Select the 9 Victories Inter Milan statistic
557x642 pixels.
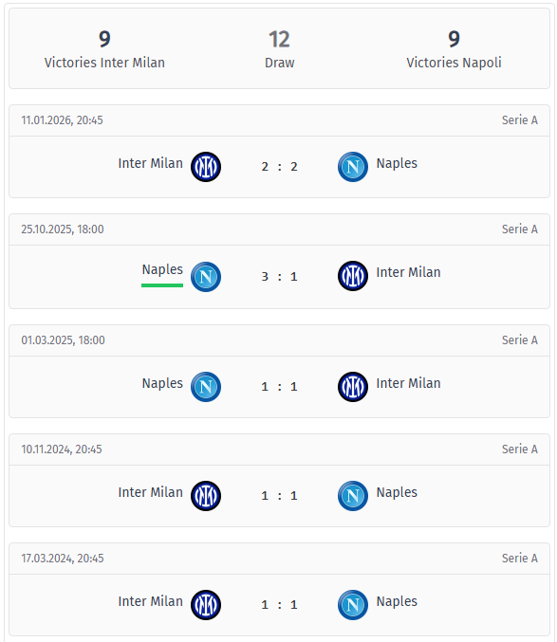[104, 49]
